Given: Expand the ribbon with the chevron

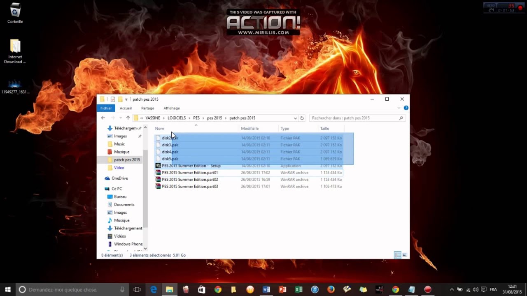Looking at the screenshot, I should pyautogui.click(x=399, y=108).
